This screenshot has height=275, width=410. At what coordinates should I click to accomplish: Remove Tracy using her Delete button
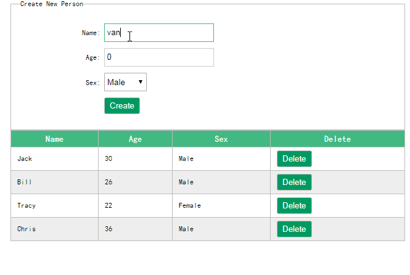coord(294,205)
